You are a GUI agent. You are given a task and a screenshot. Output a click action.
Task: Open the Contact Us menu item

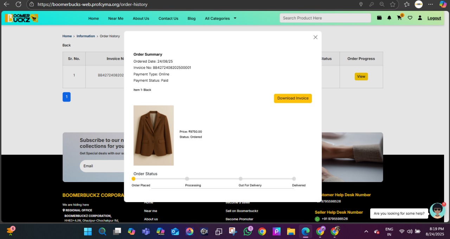pos(168,18)
